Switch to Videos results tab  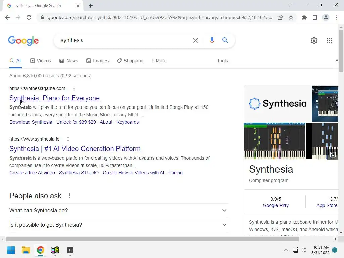[41, 61]
